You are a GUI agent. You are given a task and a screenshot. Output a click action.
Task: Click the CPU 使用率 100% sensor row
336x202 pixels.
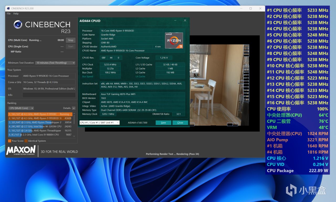point(298,109)
